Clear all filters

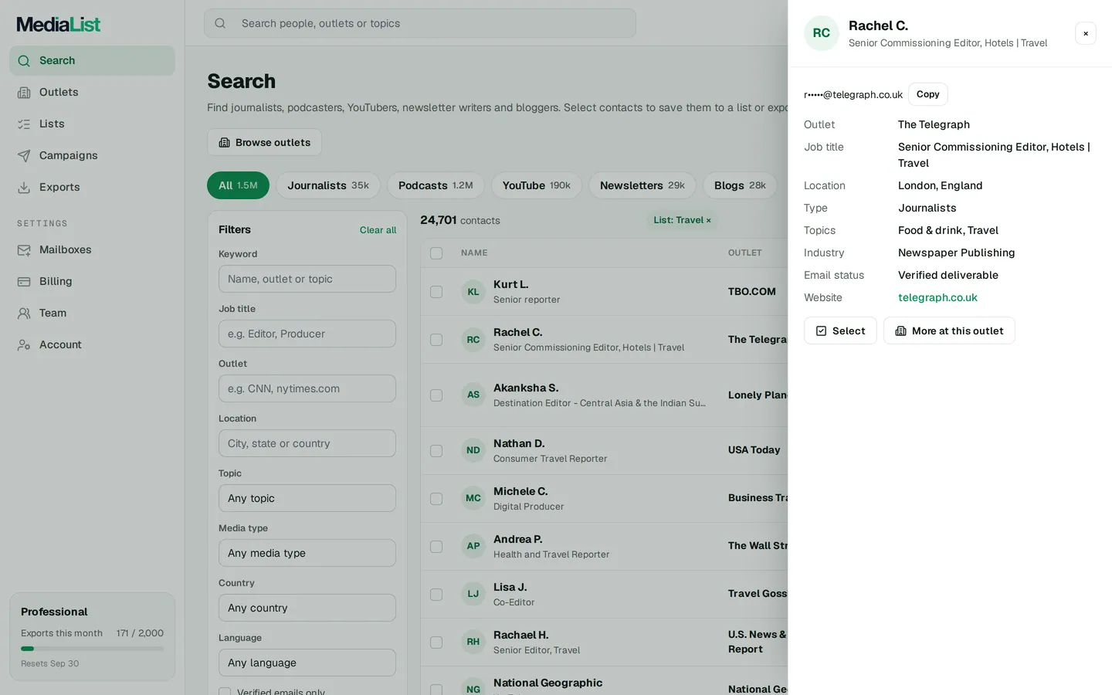[378, 230]
